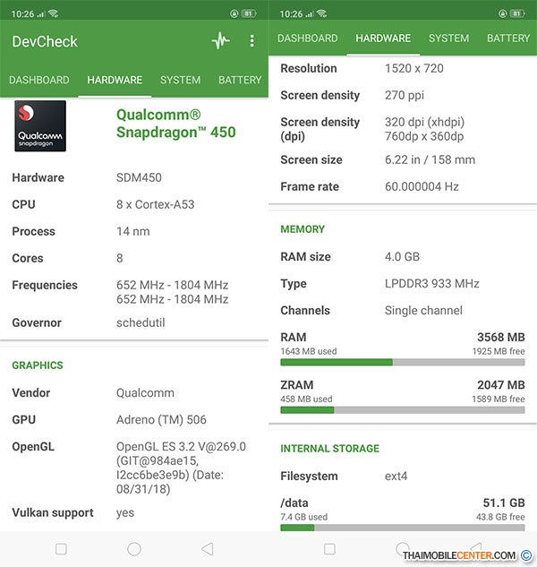The image size is (537, 567).
Task: Select the SDM450 hardware value
Action: [x=139, y=177]
